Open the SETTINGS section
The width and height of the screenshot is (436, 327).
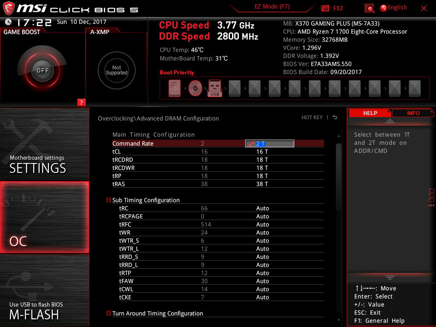[x=44, y=144]
